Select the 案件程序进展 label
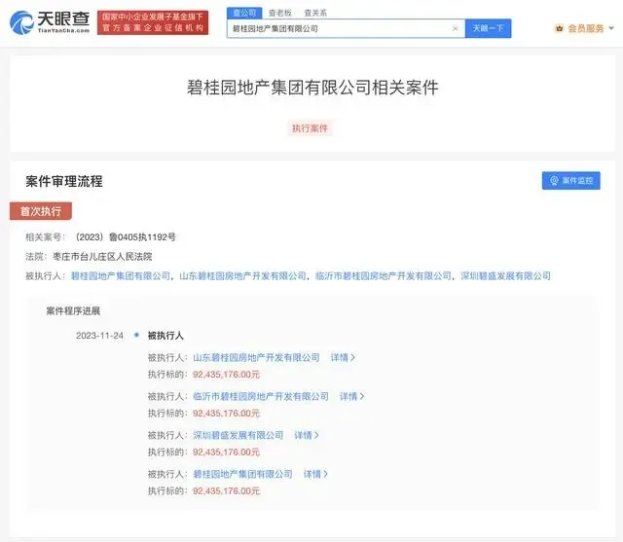 tap(73, 311)
